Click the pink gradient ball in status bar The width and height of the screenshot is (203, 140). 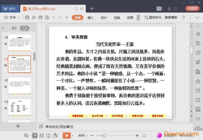[159, 135]
